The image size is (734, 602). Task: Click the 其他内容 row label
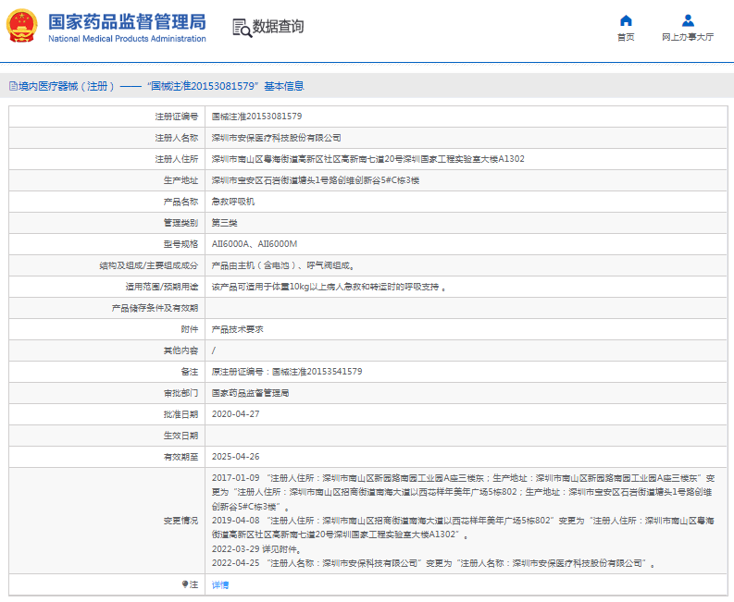pos(181,350)
